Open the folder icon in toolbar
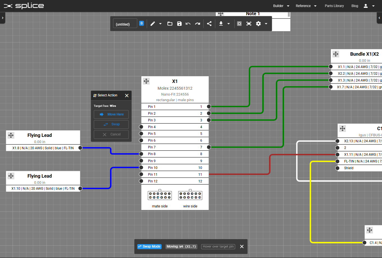 pyautogui.click(x=170, y=24)
